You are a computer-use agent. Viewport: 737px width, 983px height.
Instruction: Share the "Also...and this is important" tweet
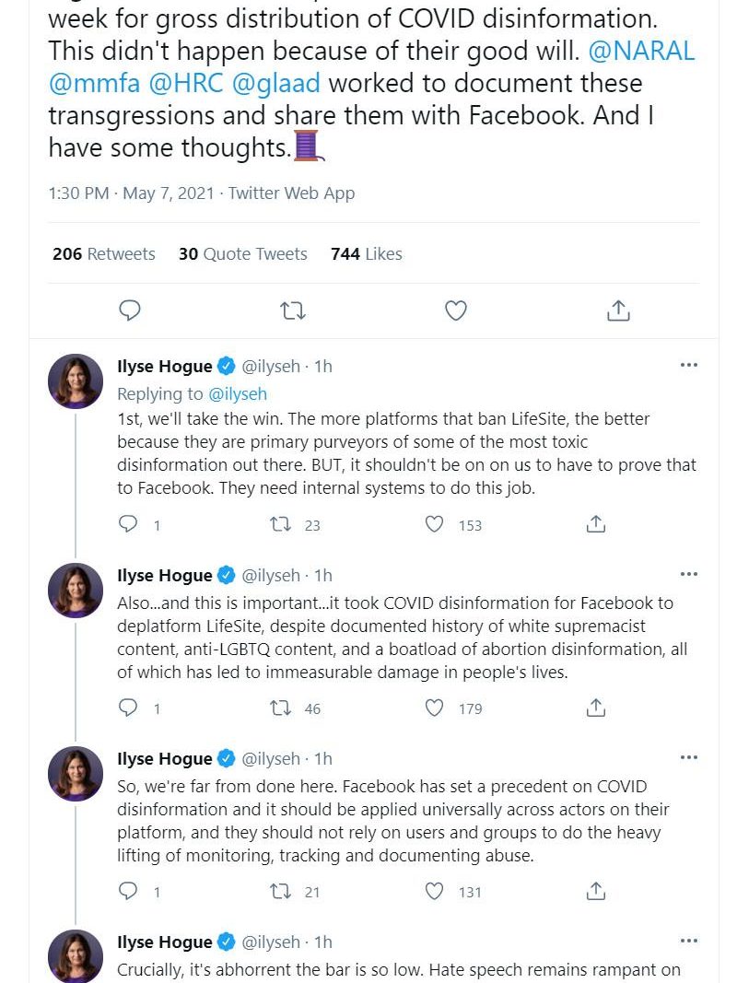pyautogui.click(x=596, y=708)
